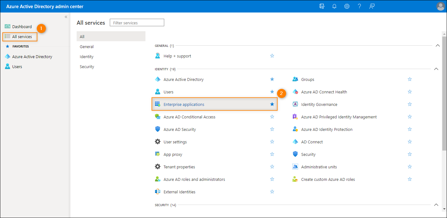The image size is (447, 218).
Task: Favorite Help + support with its star
Action: (x=272, y=56)
